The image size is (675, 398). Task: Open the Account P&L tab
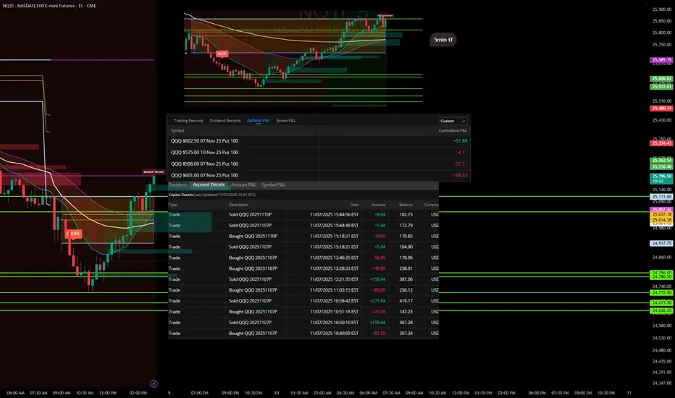[243, 185]
